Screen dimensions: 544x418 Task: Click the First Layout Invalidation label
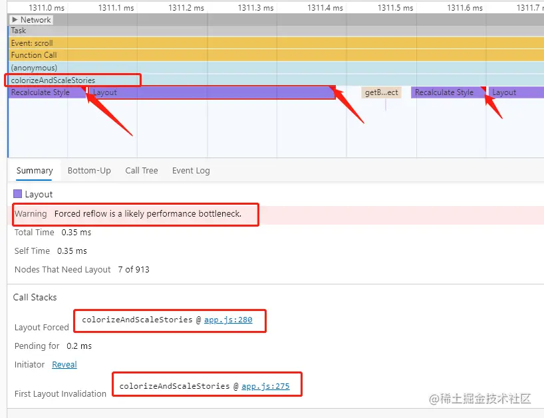coord(61,393)
